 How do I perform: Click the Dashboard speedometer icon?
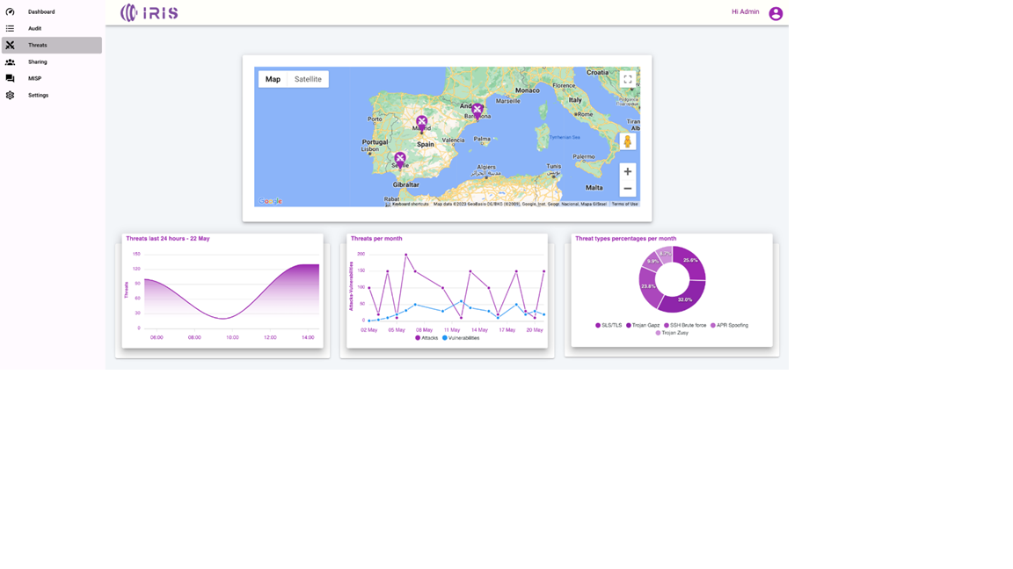11,11
